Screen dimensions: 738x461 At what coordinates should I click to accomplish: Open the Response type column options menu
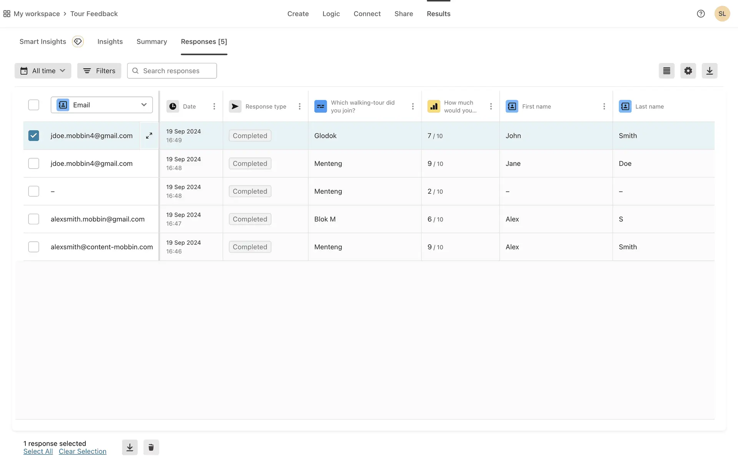click(300, 106)
